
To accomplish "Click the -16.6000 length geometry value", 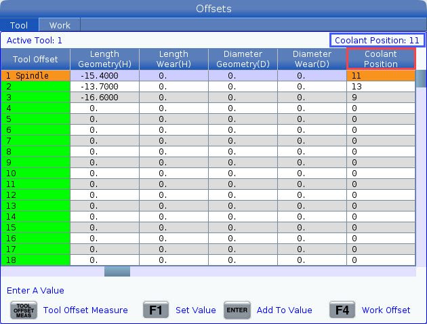I will [104, 98].
